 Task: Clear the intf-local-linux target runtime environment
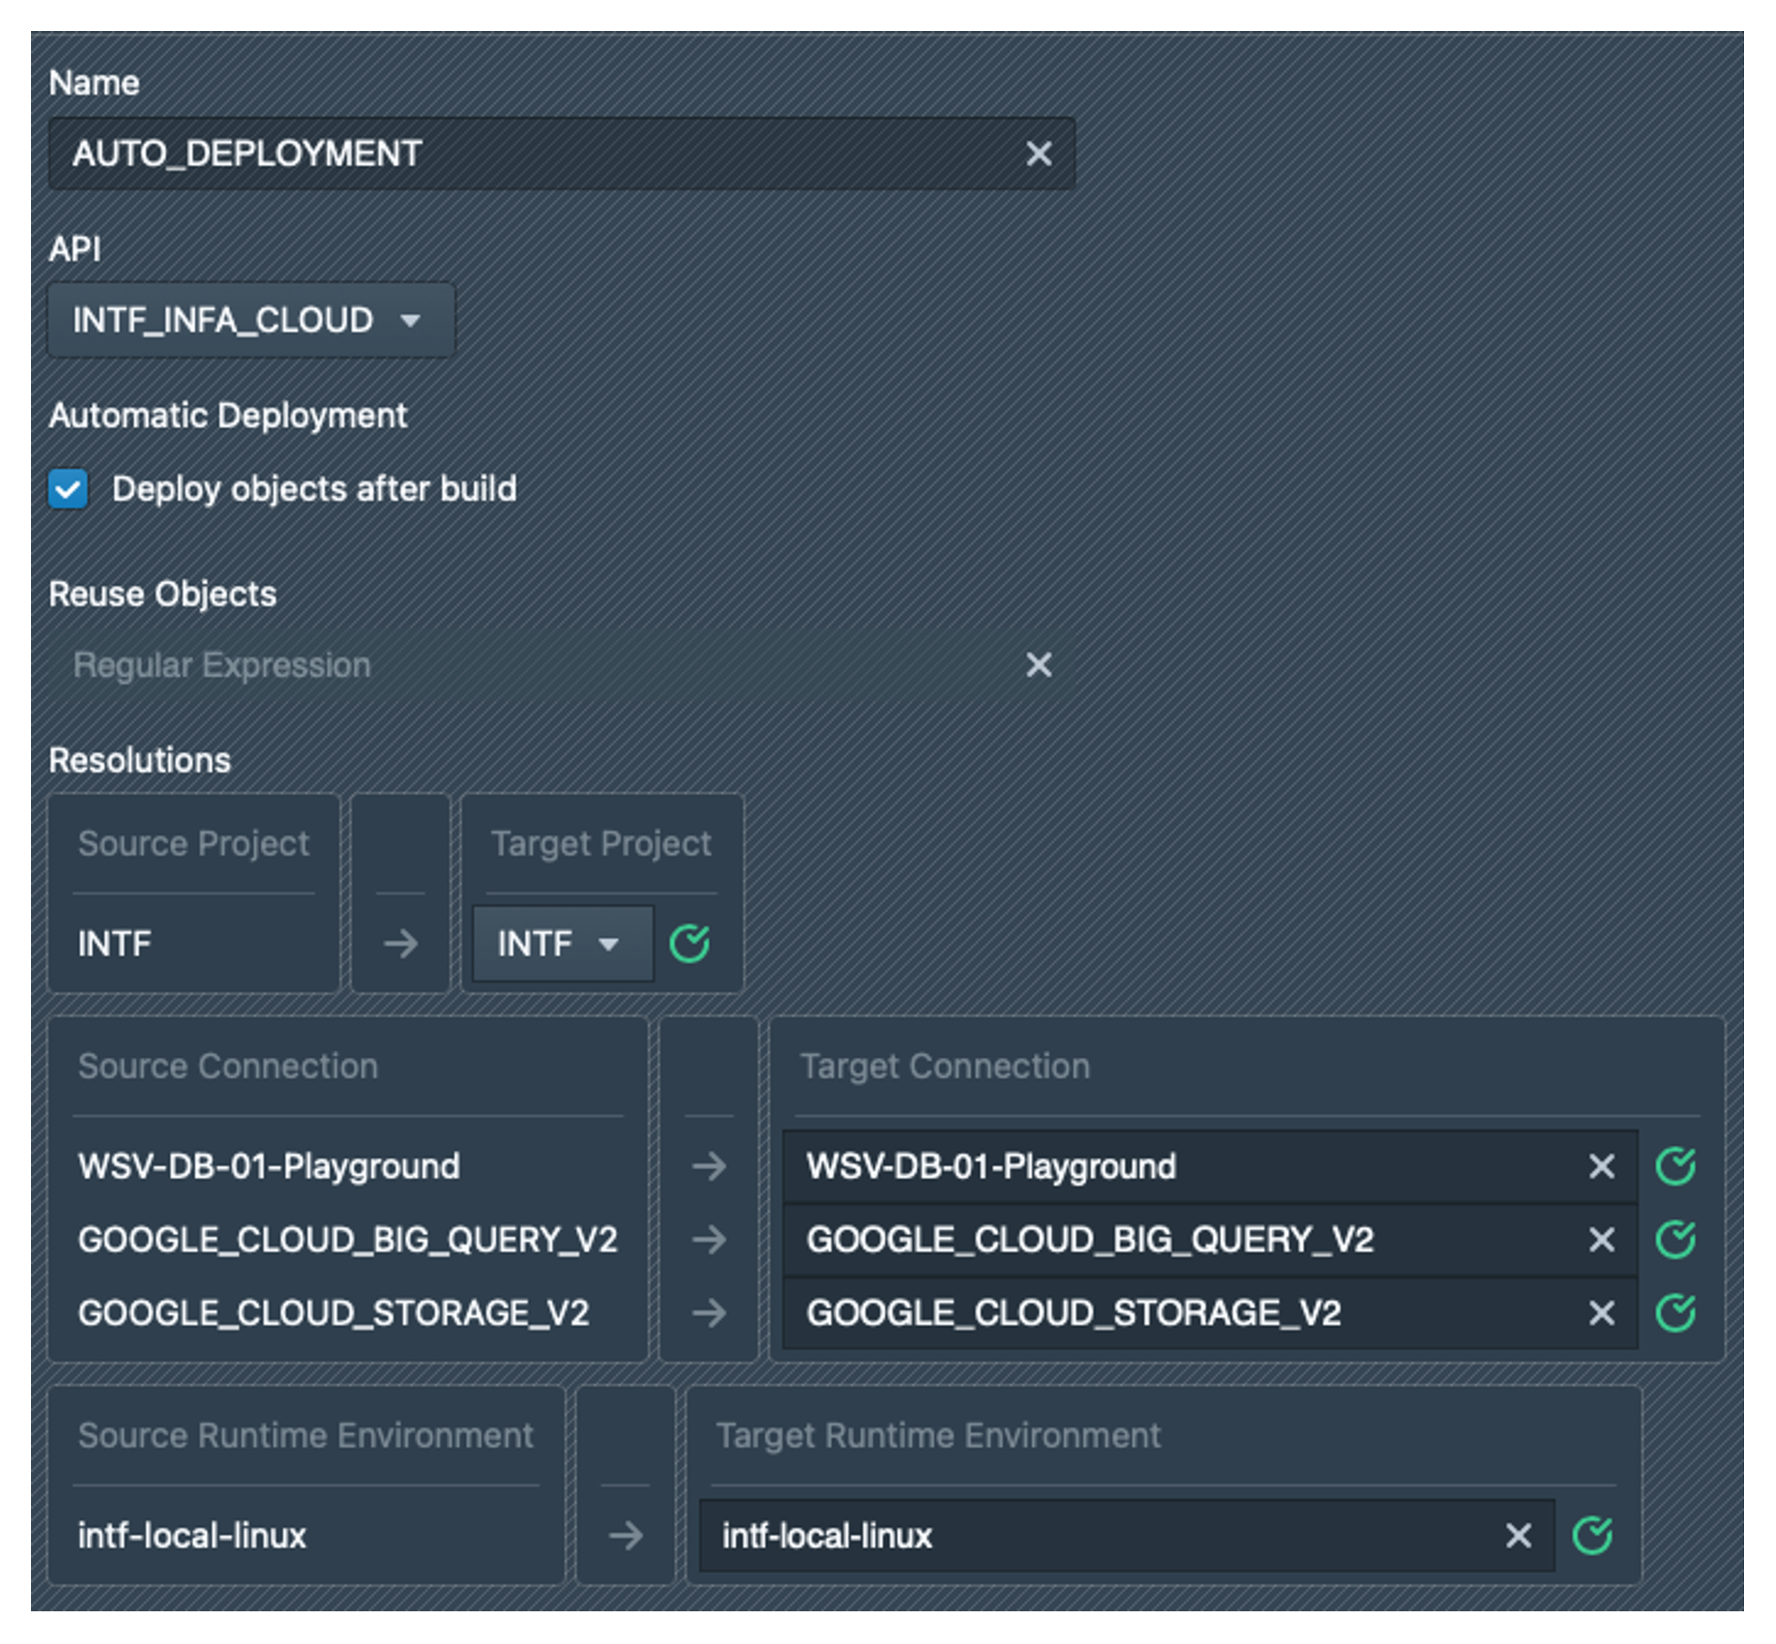pos(1518,1536)
